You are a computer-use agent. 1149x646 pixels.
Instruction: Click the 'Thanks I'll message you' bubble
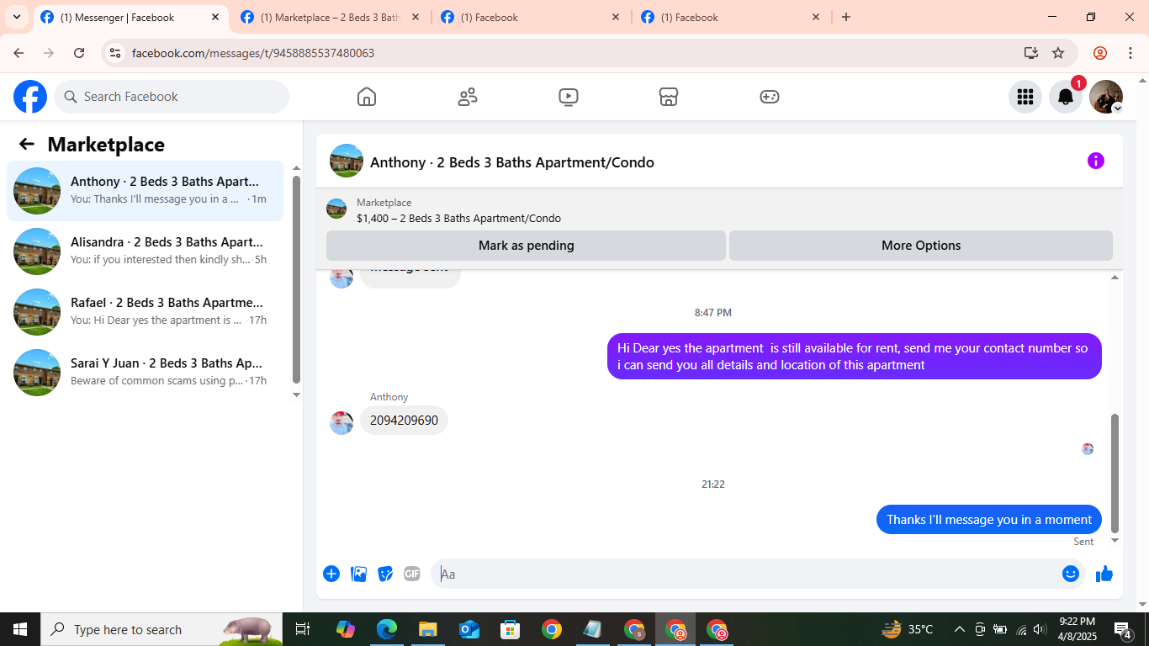[989, 520]
